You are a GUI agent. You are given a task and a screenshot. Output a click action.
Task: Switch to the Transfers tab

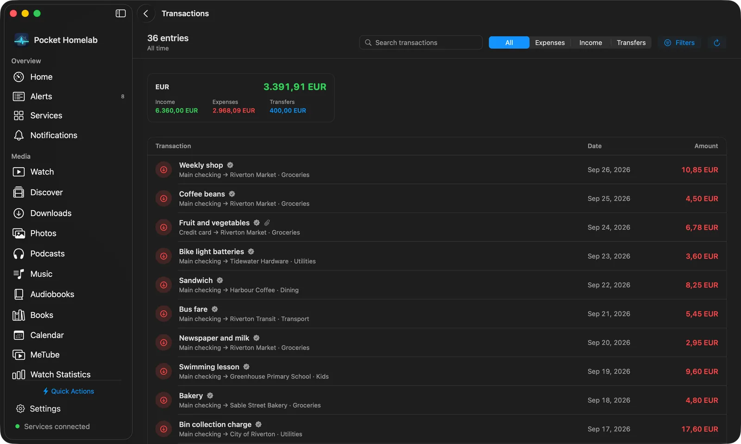[x=631, y=43]
